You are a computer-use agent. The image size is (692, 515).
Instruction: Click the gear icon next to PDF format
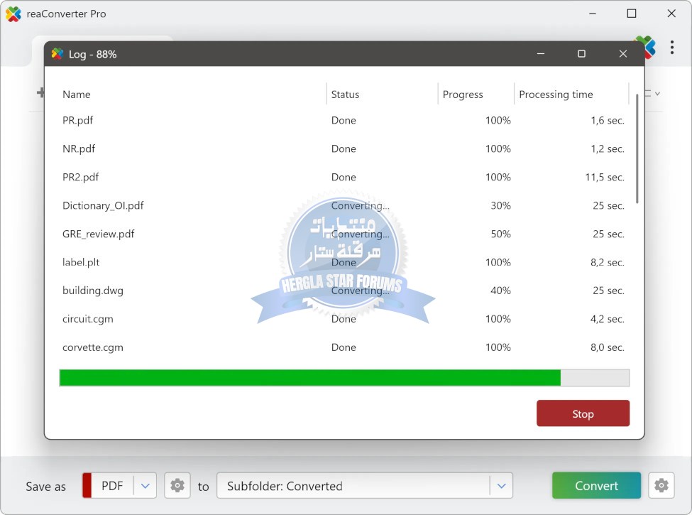click(x=177, y=486)
